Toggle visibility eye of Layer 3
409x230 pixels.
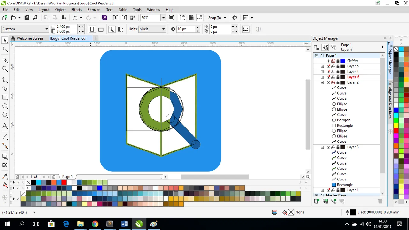(x=328, y=147)
